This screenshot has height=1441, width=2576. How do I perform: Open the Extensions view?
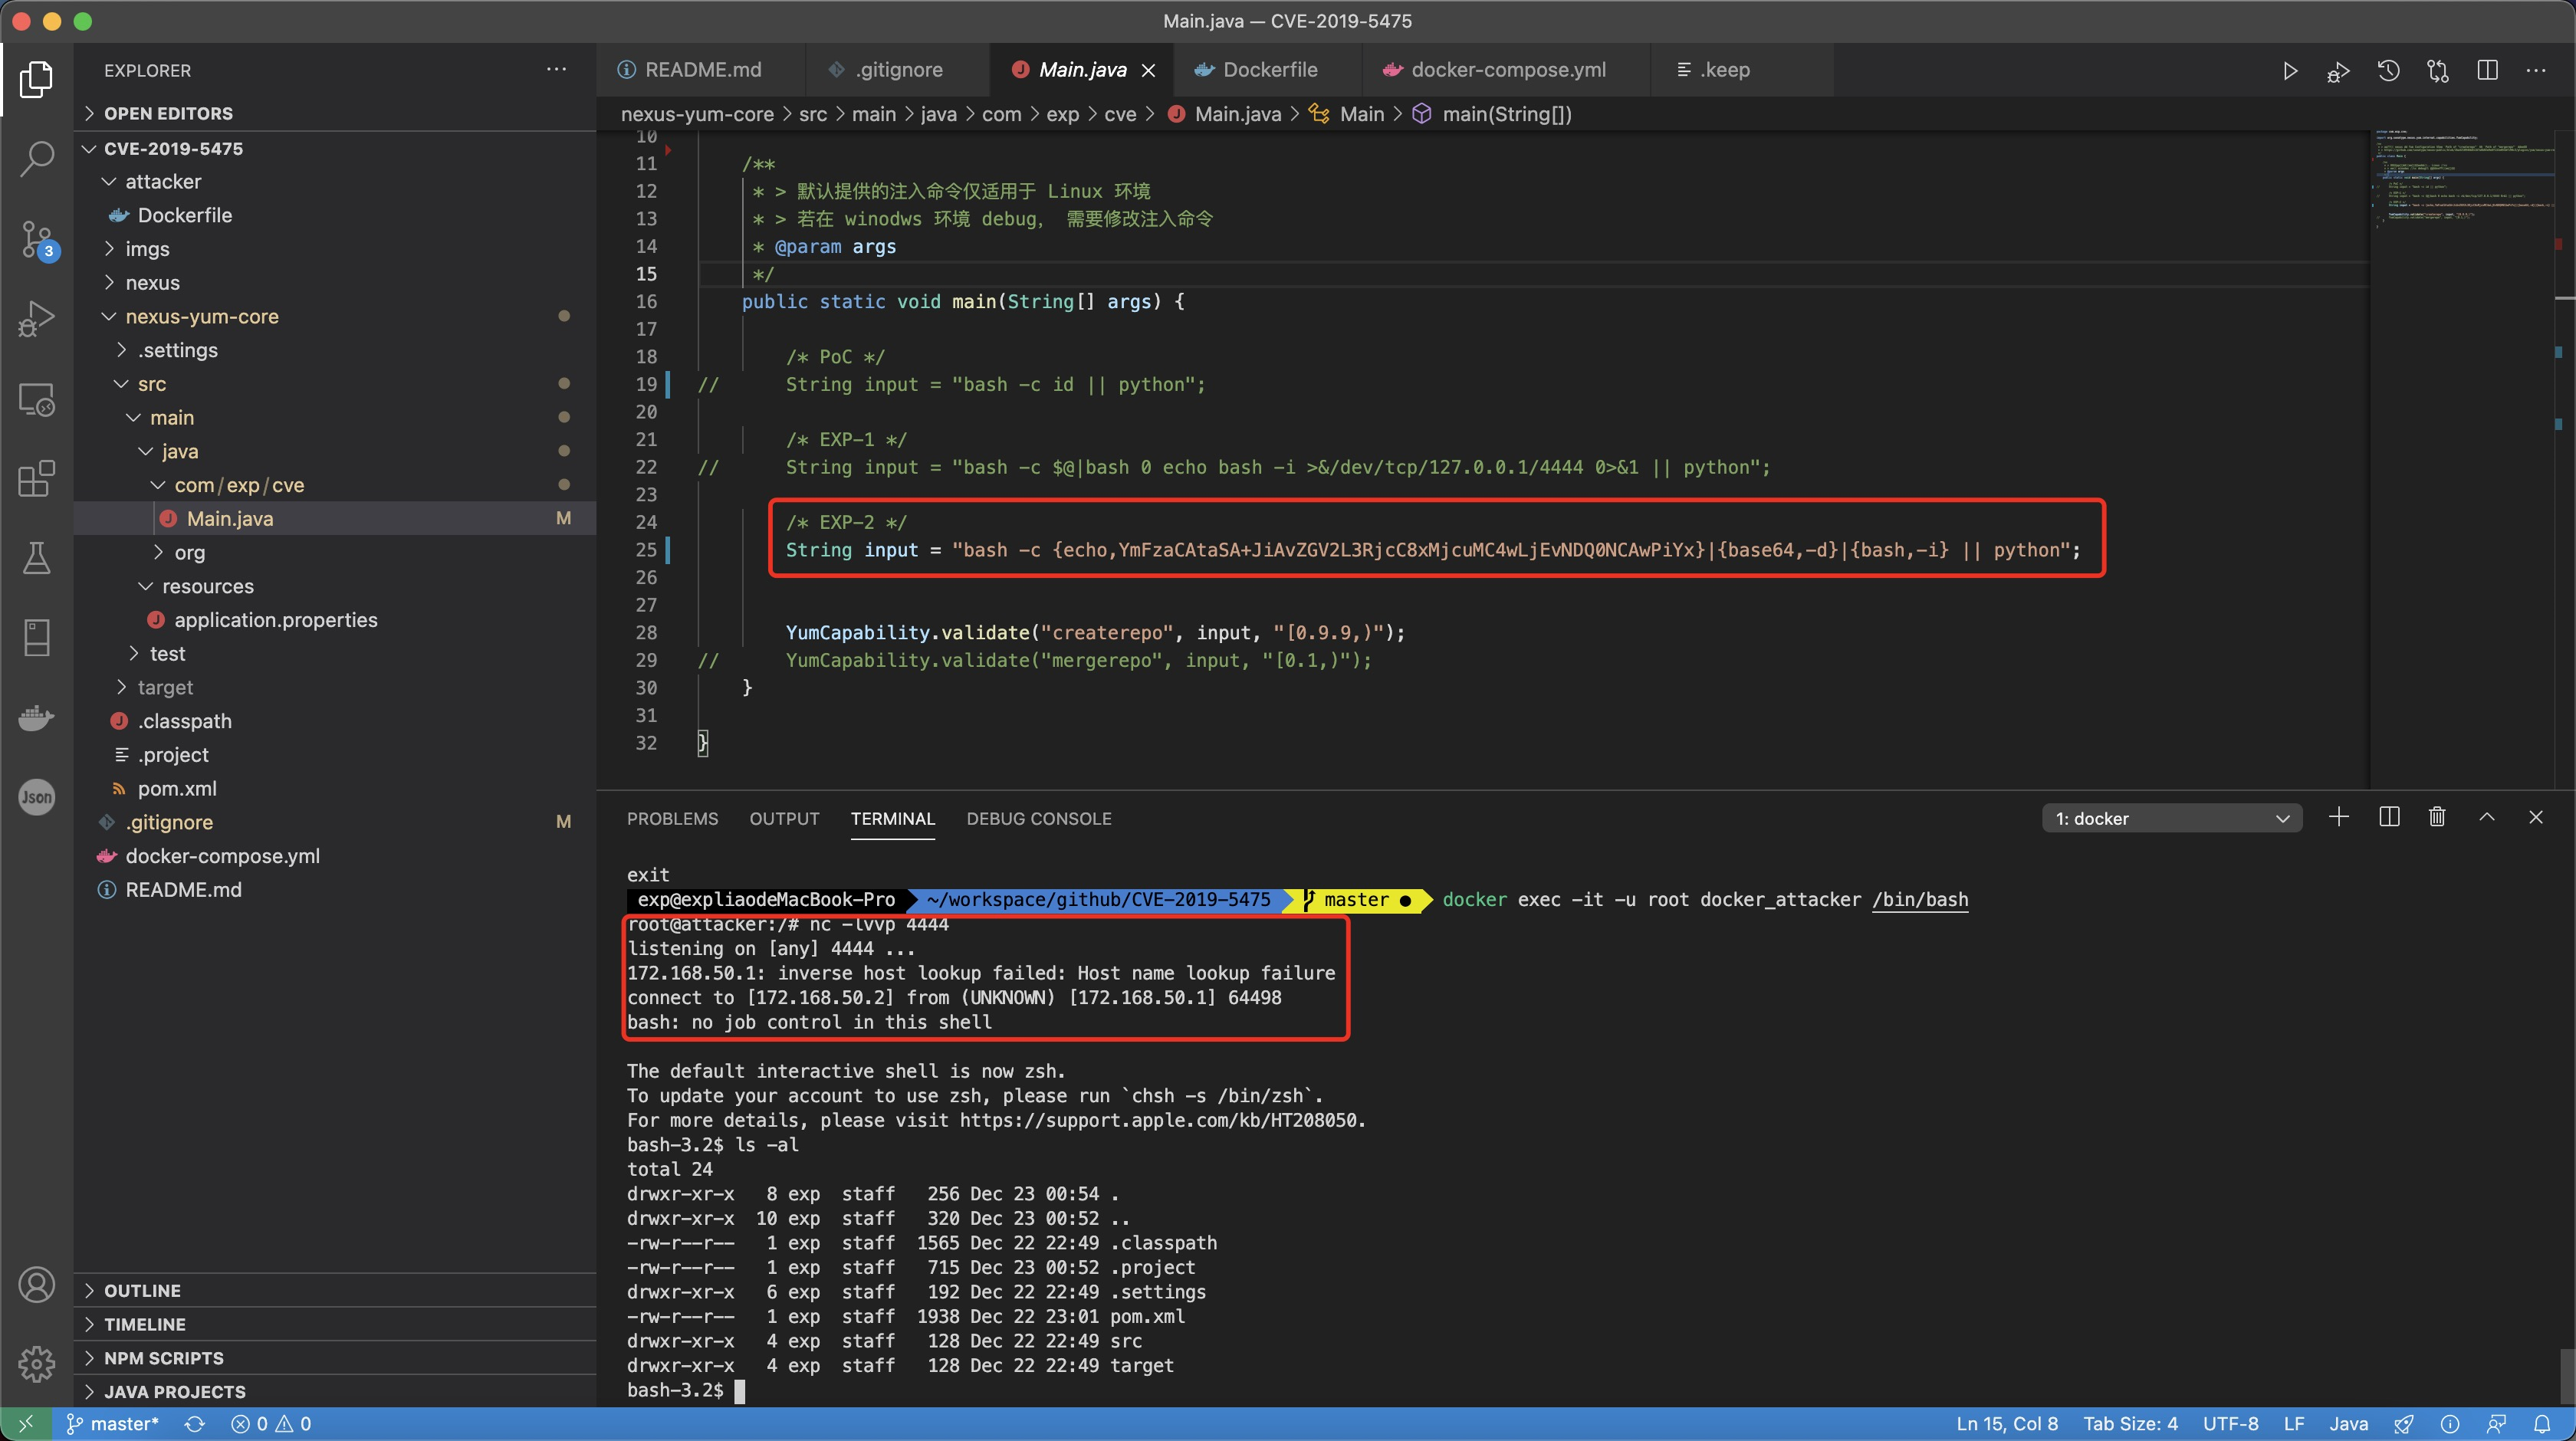tap(37, 479)
